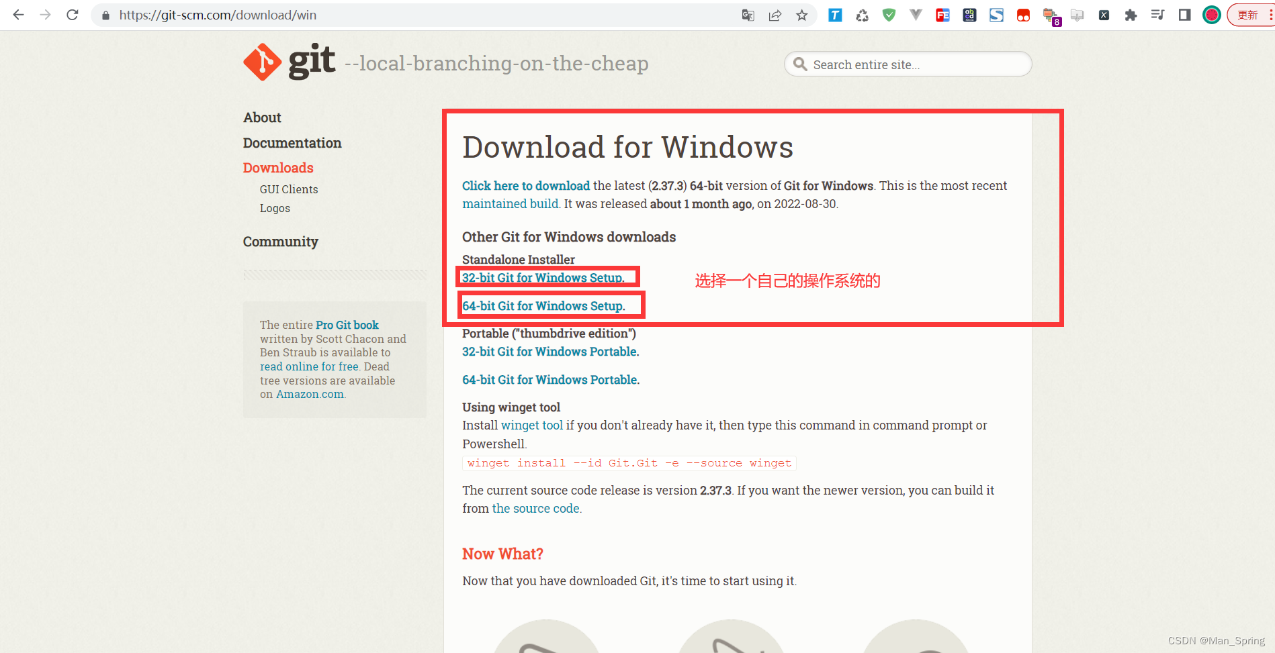
Task: Open the Downloads section
Action: point(278,168)
